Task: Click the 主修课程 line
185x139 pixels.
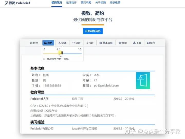Action: [x=73, y=116]
